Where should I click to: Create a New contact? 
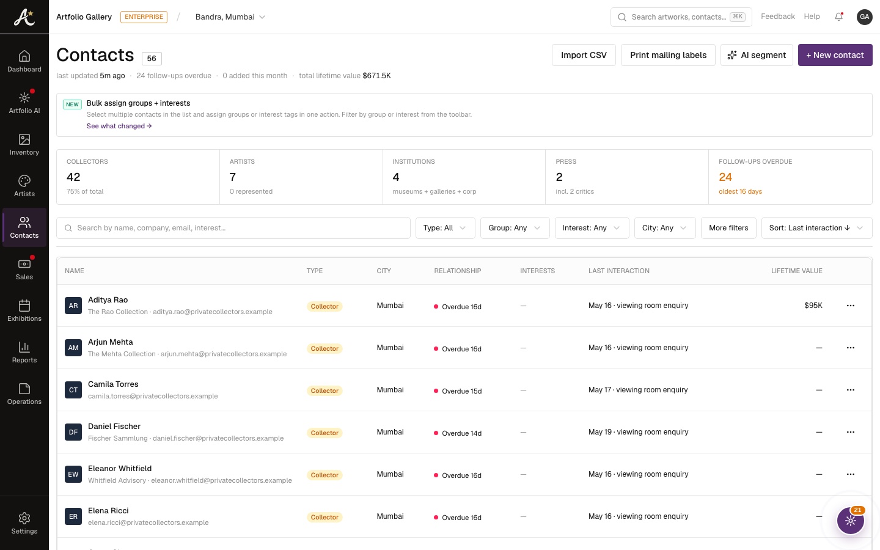(x=835, y=55)
